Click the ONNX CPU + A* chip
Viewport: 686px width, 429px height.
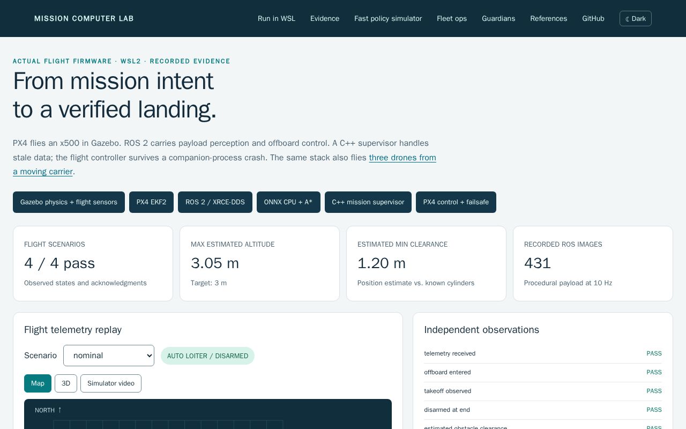[288, 202]
